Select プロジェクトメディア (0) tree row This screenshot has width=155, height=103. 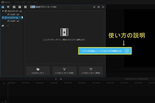[x=12, y=11]
